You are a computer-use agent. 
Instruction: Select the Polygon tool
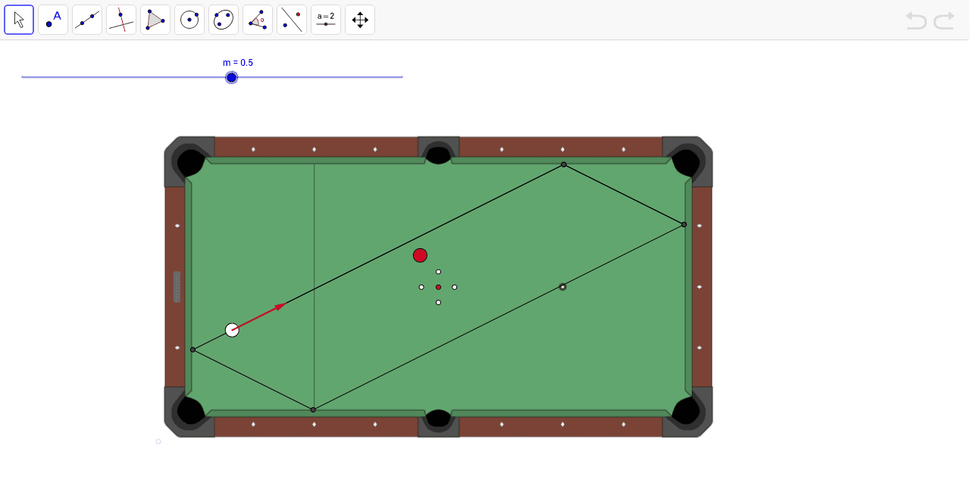coord(155,19)
